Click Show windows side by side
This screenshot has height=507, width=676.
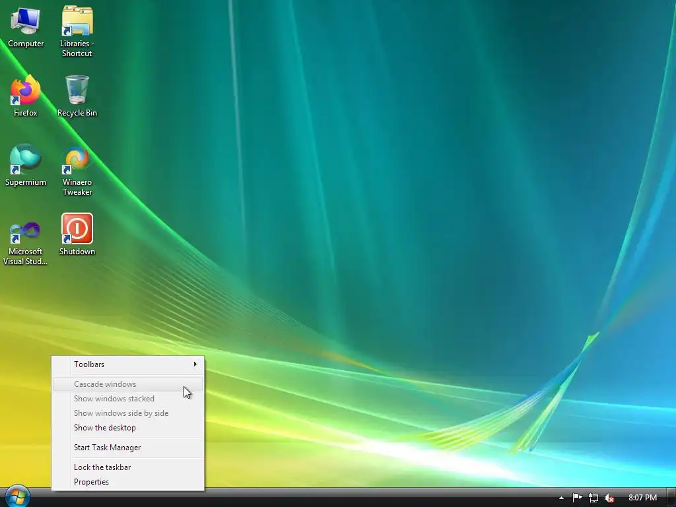(128, 413)
